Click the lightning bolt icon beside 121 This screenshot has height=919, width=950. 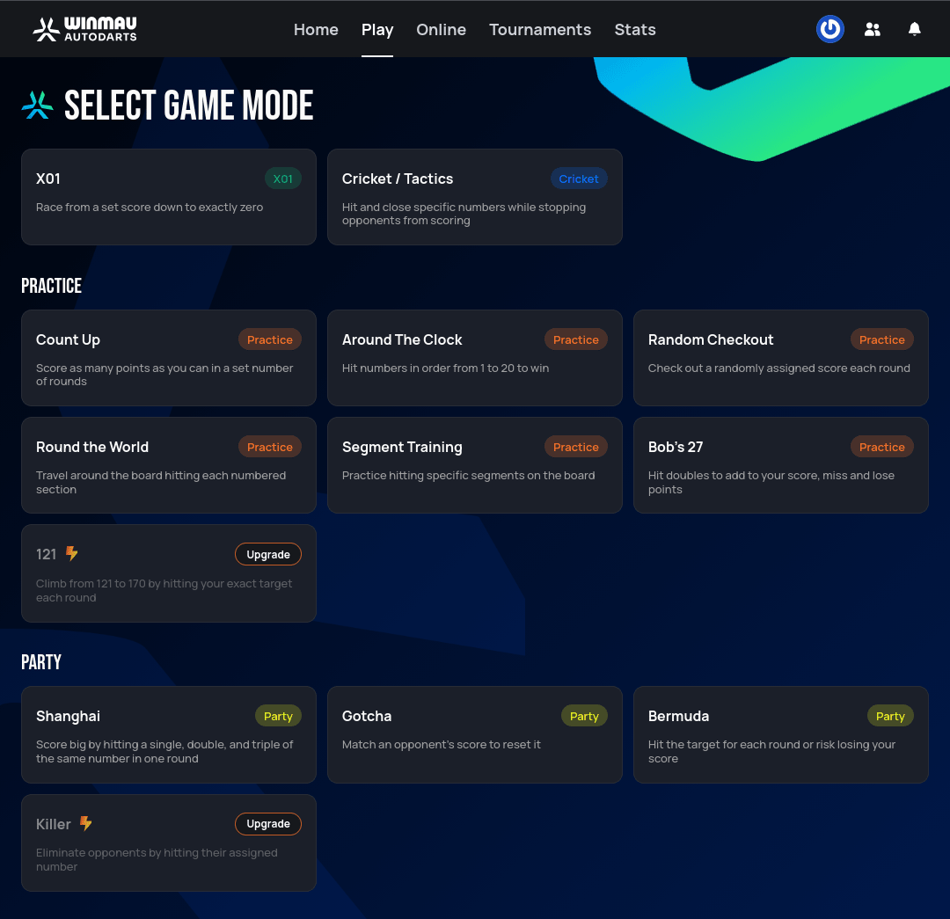(x=71, y=553)
